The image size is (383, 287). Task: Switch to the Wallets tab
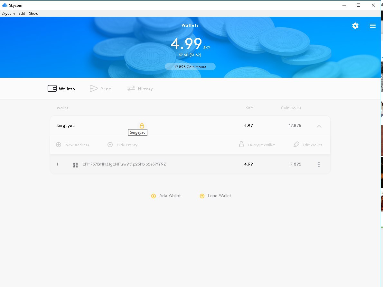pos(61,88)
